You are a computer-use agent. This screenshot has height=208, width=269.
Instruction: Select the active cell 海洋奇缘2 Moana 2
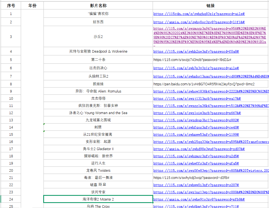click(x=98, y=199)
